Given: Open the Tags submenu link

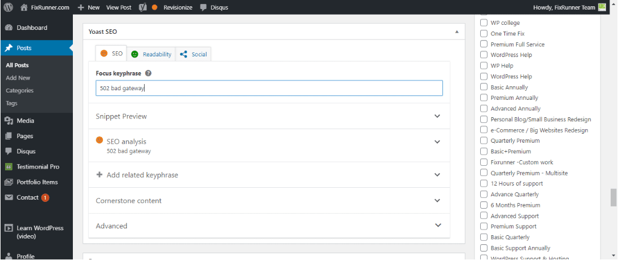Looking at the screenshot, I should pyautogui.click(x=11, y=103).
